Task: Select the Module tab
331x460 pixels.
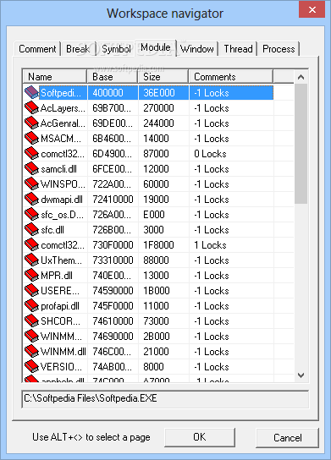Action: point(156,47)
